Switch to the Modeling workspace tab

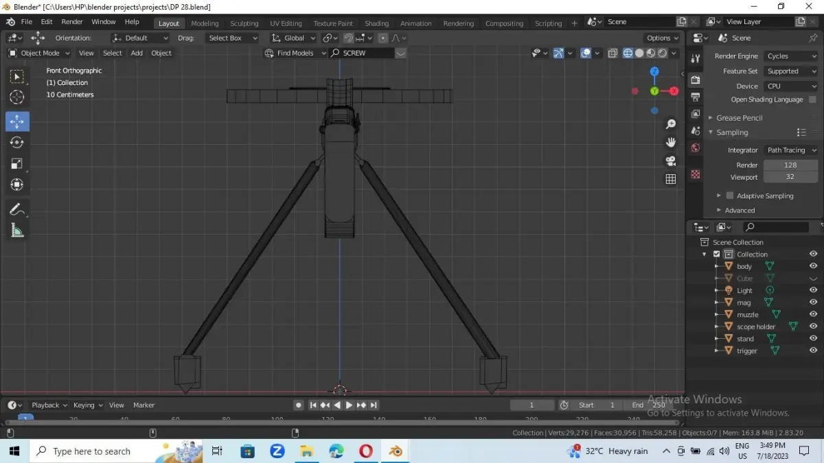point(205,23)
